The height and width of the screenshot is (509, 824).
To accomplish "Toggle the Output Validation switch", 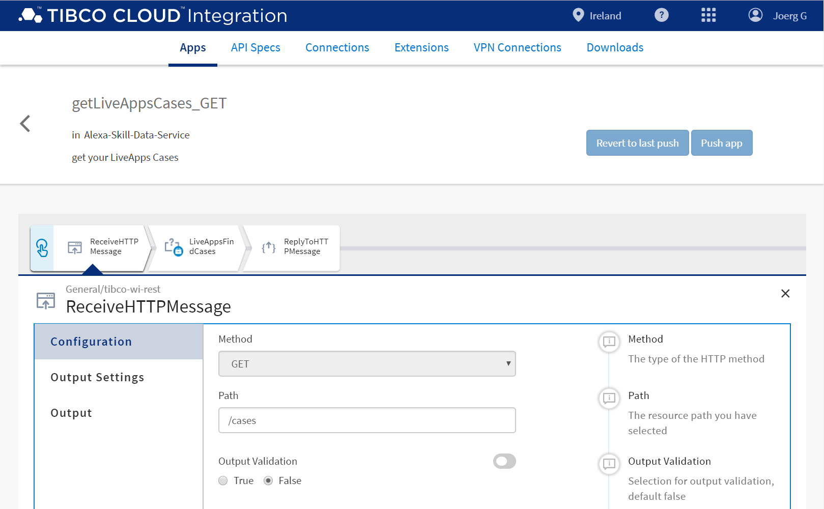I will click(504, 461).
